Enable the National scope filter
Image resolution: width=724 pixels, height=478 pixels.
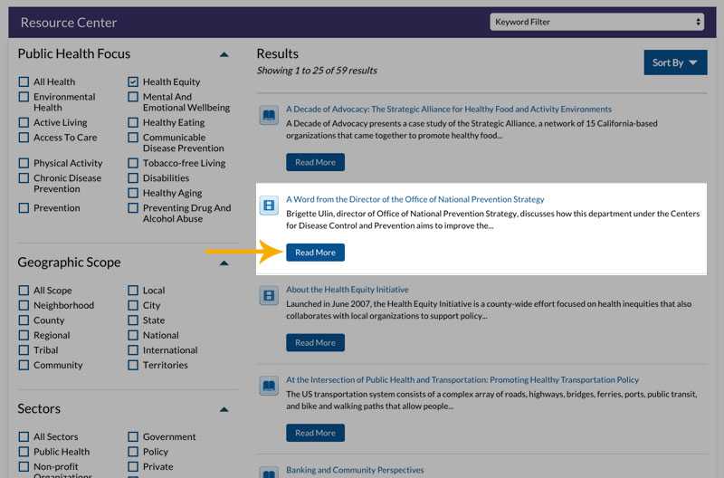pos(133,335)
